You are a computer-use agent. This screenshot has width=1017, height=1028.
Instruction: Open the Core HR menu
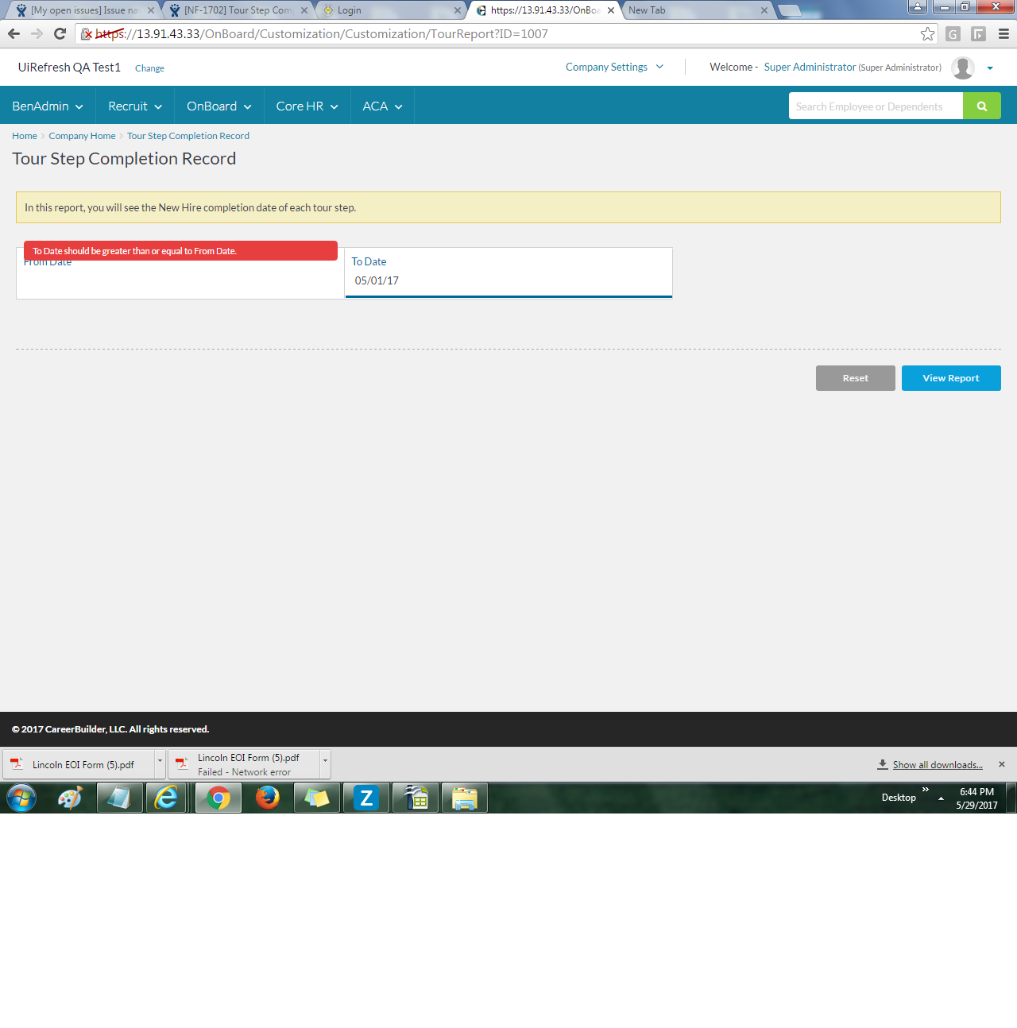tap(307, 106)
